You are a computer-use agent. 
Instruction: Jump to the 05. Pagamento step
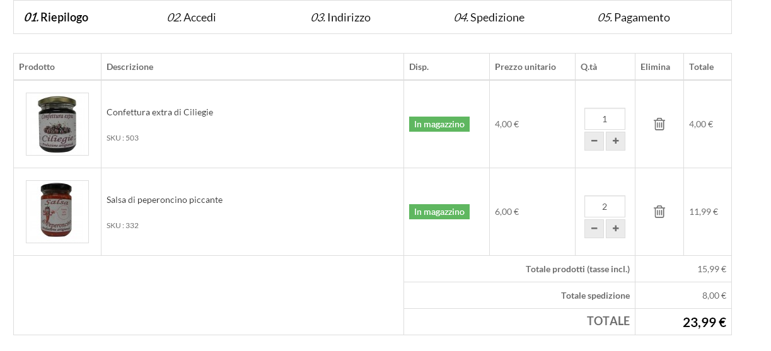(634, 18)
